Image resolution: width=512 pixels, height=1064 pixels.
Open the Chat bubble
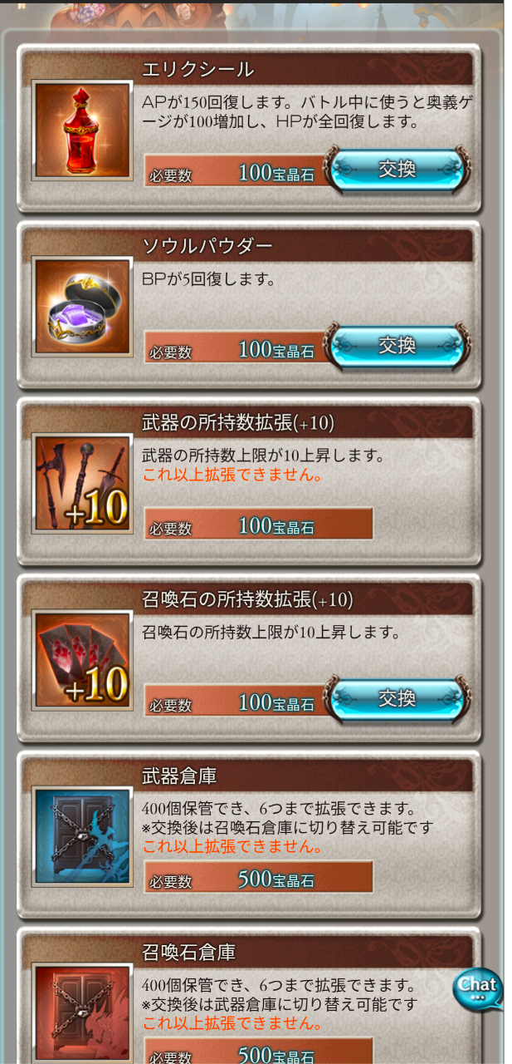(478, 990)
